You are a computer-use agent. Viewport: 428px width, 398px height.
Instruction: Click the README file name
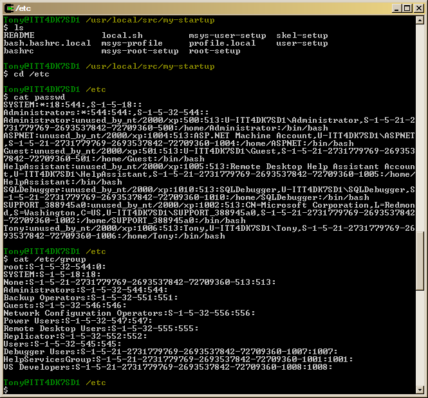click(x=19, y=35)
